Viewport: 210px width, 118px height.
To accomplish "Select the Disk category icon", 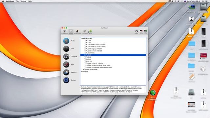I will (66, 49).
